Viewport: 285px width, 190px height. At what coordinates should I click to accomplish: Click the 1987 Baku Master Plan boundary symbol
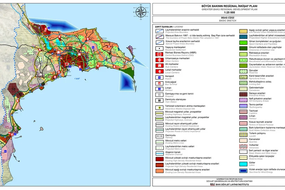[x=159, y=37]
